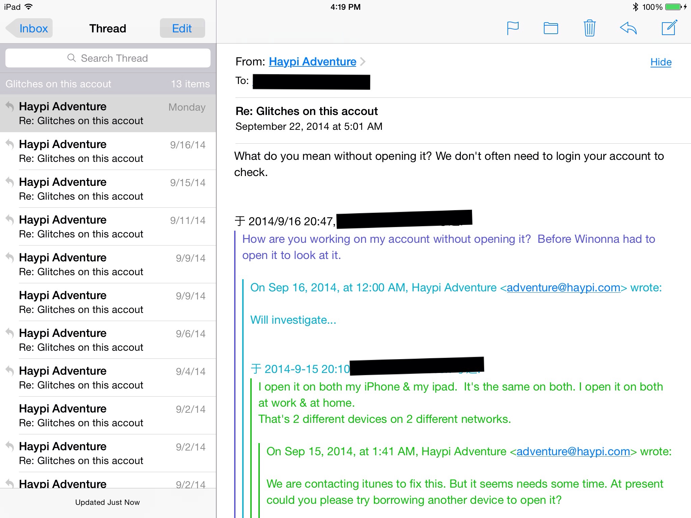Tap the move-to-folder icon
The width and height of the screenshot is (691, 518).
[551, 28]
